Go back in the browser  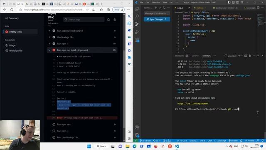click(x=5, y=10)
